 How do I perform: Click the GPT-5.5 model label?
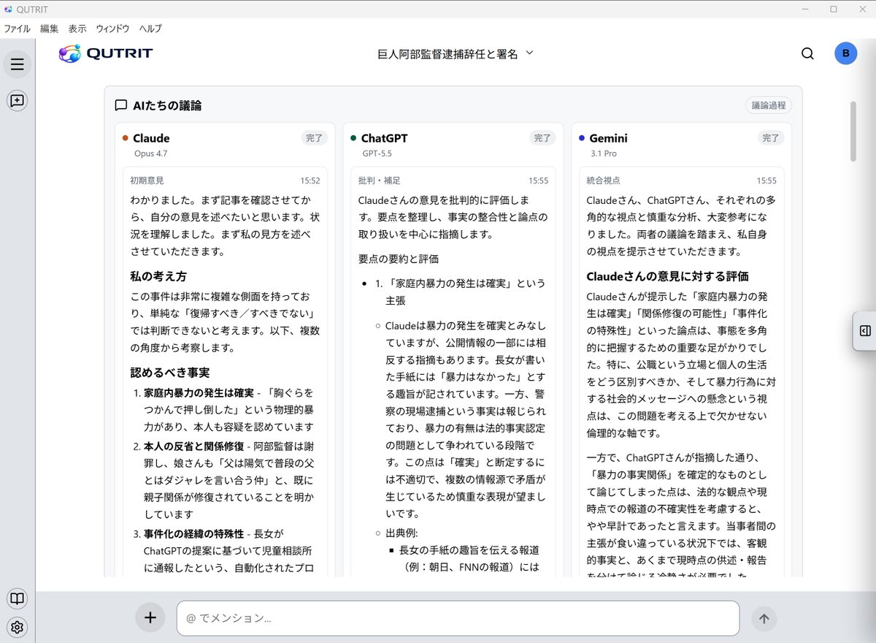[x=377, y=153]
